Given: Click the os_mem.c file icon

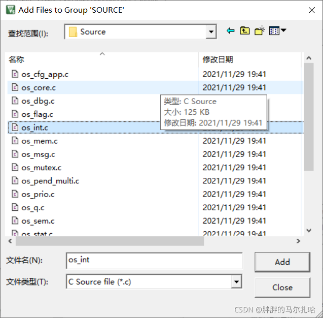Looking at the screenshot, I should 15,141.
